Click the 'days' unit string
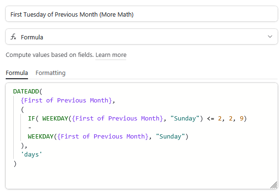Viewport: 280px width, 194px height. click(31, 154)
